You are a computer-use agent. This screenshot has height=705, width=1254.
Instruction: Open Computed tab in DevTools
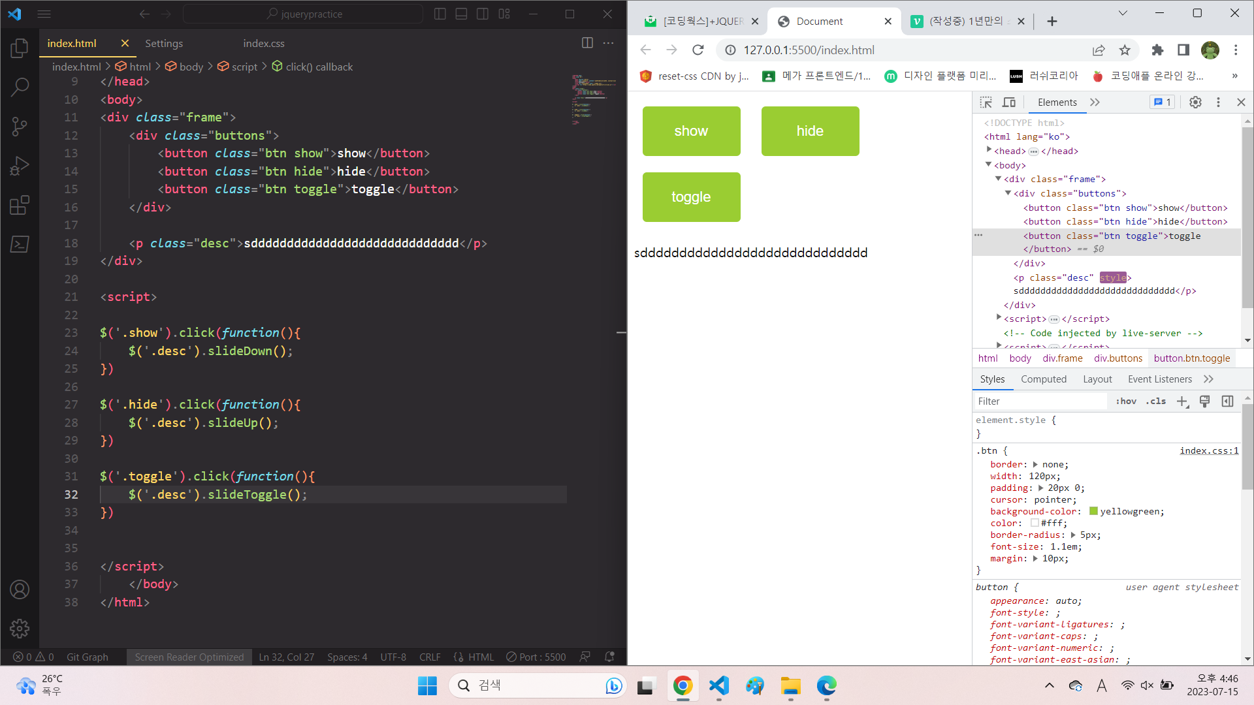(1044, 379)
